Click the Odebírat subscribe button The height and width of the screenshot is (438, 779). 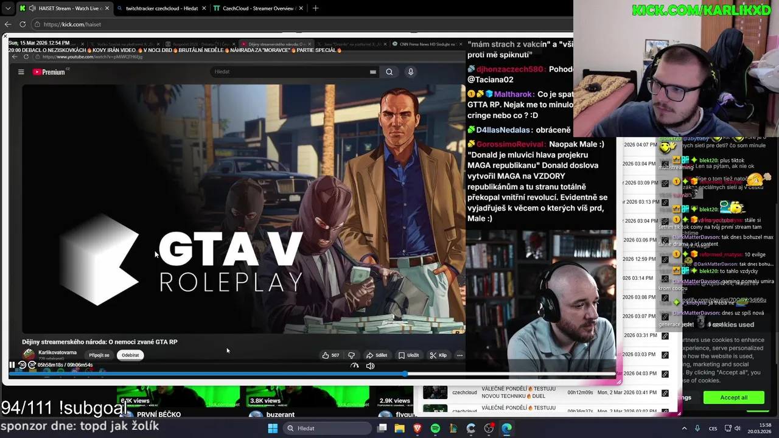coord(130,355)
